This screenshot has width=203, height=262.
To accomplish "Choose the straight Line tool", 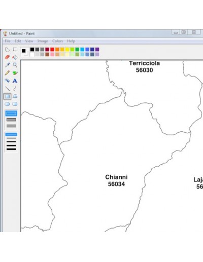I will pos(7,89).
